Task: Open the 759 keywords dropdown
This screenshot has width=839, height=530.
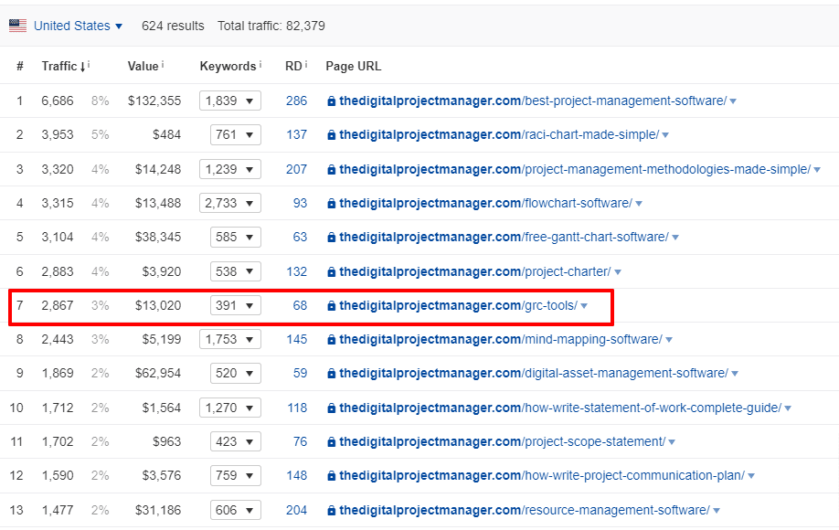Action: (236, 475)
